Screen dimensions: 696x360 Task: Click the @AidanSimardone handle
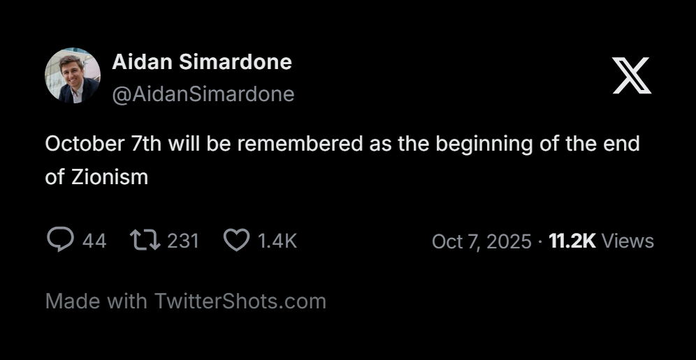point(203,94)
